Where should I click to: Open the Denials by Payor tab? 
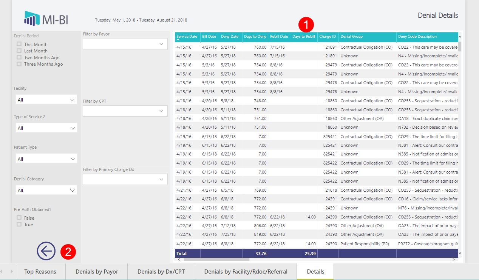point(97,271)
